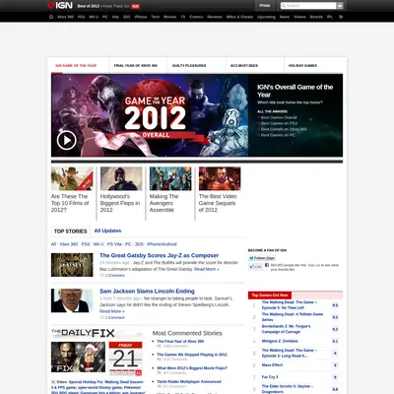Open Sam Jackson story comment icon
Image resolution: width=394 pixels, height=394 pixels.
101,317
